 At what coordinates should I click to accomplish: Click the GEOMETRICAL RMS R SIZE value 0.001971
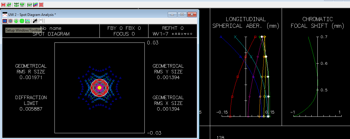click(x=31, y=77)
